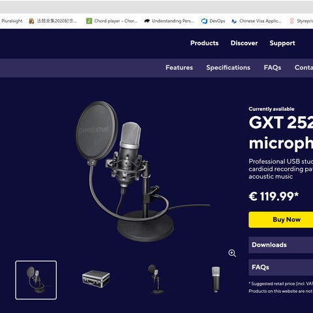Expand the Downloads panel
This screenshot has height=313, width=313.
point(281,245)
